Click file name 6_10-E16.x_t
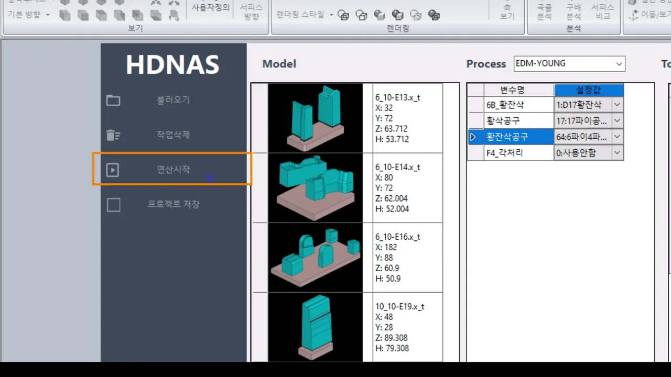 click(x=397, y=237)
